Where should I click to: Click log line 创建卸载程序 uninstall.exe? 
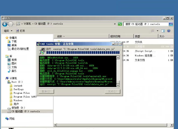coord(73,76)
